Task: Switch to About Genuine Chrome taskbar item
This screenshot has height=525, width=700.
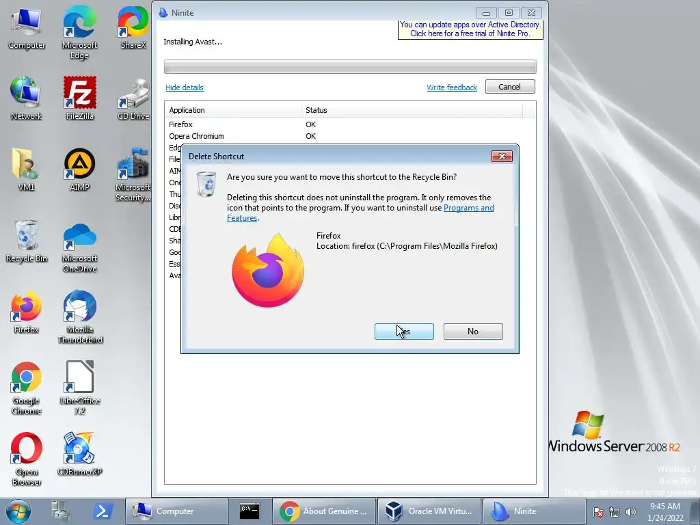Action: [324, 511]
